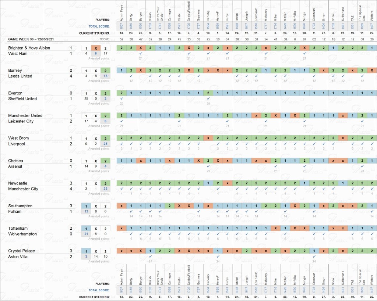
Task: Select the orange X outcome box for Brighton match
Action: 96,48
